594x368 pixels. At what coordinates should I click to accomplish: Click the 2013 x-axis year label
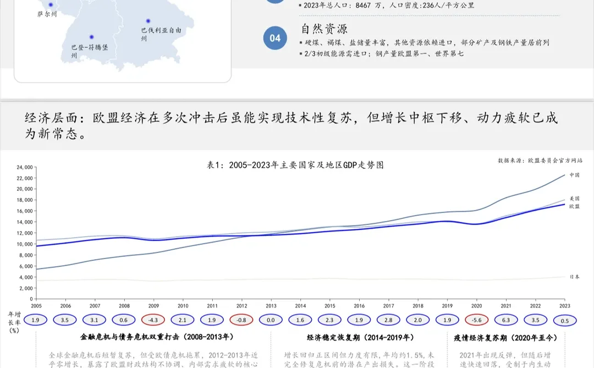click(x=271, y=306)
